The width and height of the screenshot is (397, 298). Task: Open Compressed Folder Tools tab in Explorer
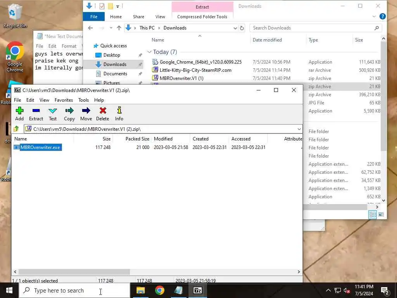202,17
